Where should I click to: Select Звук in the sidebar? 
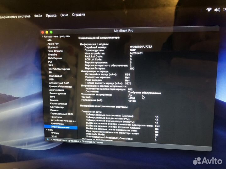(x=52, y=97)
